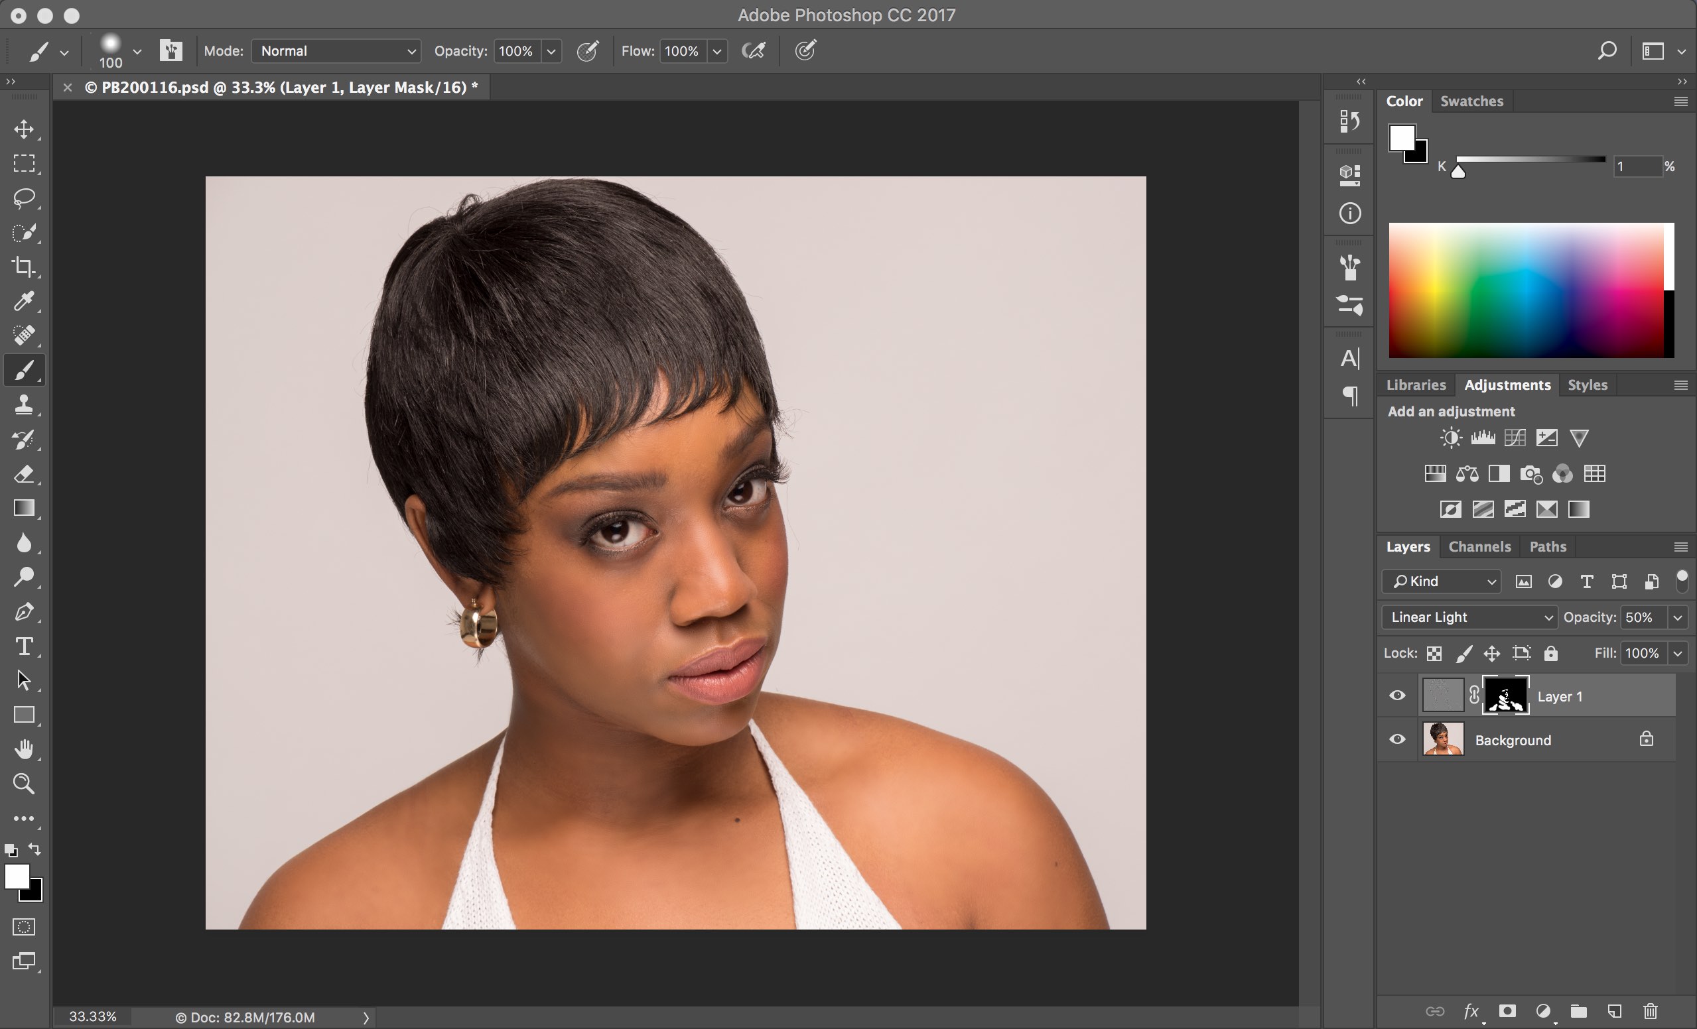Screen dimensions: 1697x1029
Task: Select the Crop tool
Action: 25,267
